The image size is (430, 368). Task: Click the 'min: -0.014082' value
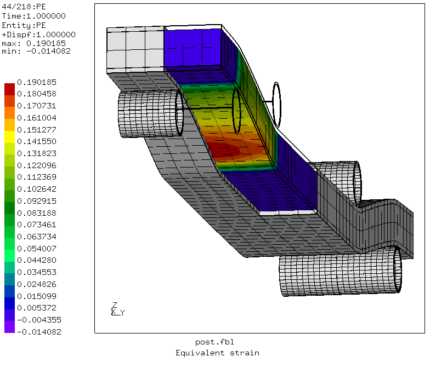pos(36,51)
